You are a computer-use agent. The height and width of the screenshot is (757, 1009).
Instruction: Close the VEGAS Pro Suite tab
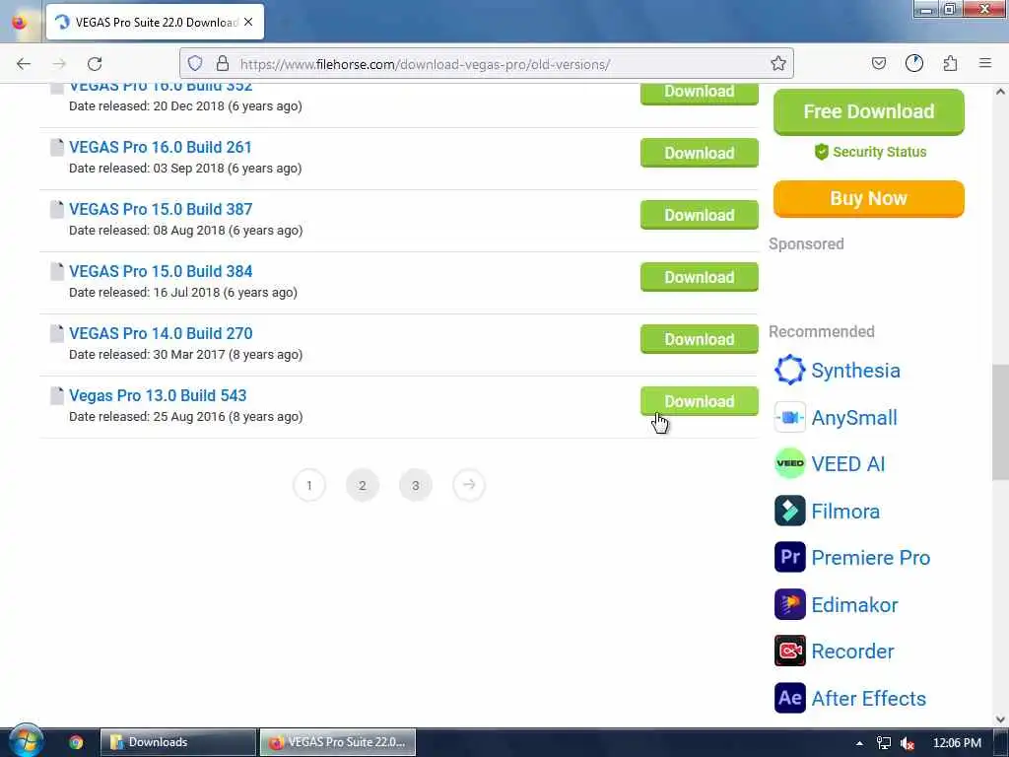tap(248, 22)
